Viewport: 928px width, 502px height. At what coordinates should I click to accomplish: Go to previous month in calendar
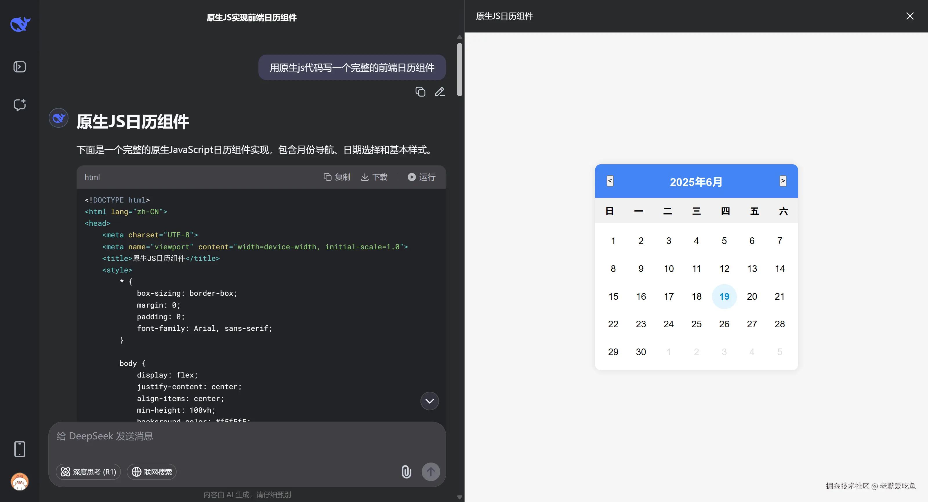coord(610,180)
